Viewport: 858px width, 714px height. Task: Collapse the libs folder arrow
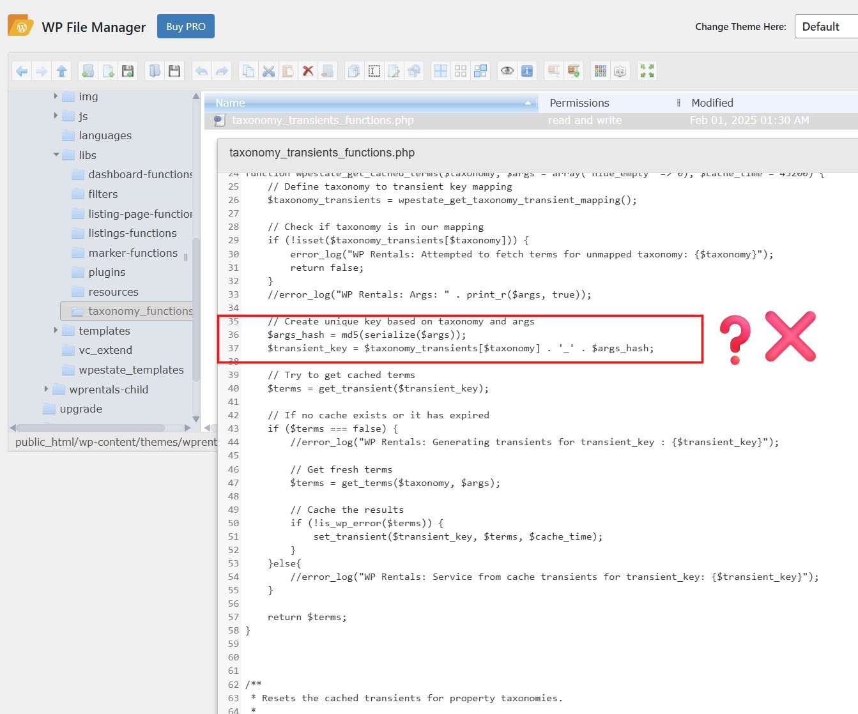(56, 155)
